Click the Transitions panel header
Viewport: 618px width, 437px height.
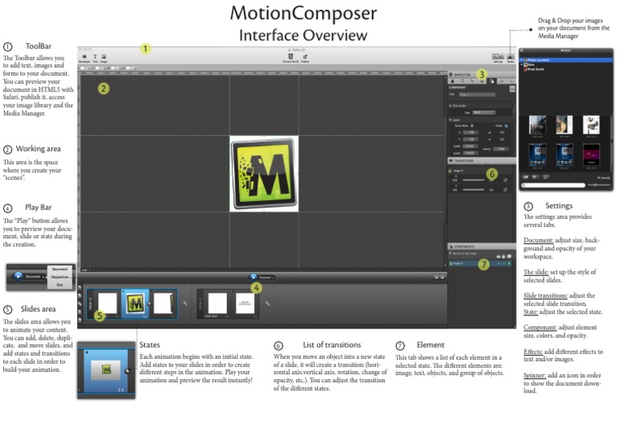(x=482, y=161)
